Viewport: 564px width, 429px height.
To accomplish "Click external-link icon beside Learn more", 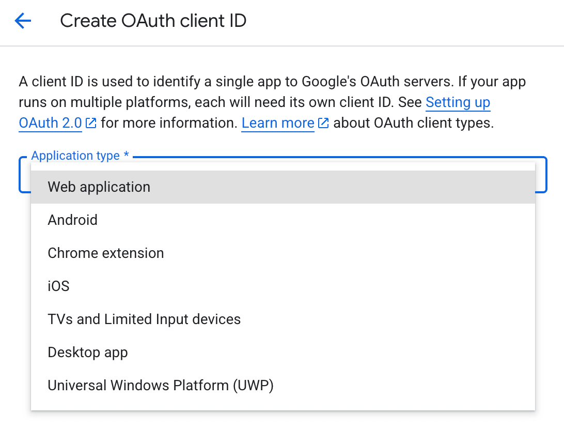I will 324,124.
